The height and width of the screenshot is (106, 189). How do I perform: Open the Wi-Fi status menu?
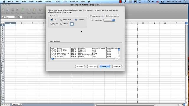(x=149, y=1)
